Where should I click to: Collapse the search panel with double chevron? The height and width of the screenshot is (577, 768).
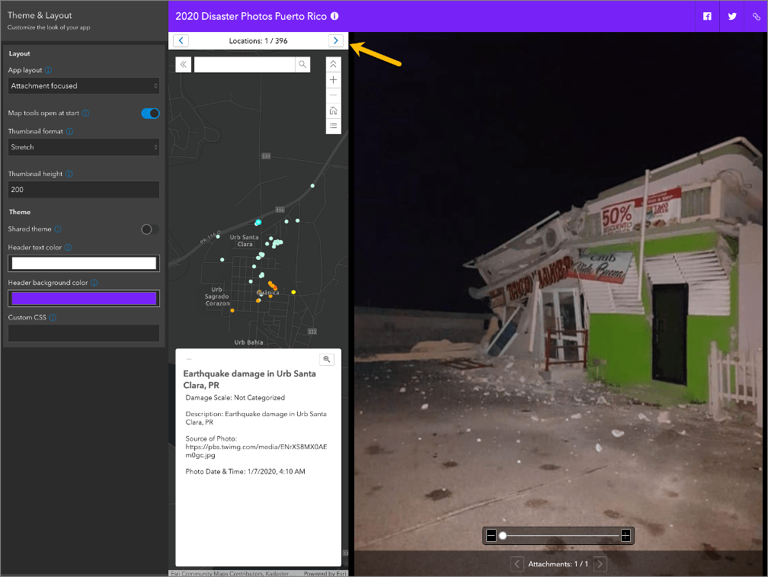point(183,64)
